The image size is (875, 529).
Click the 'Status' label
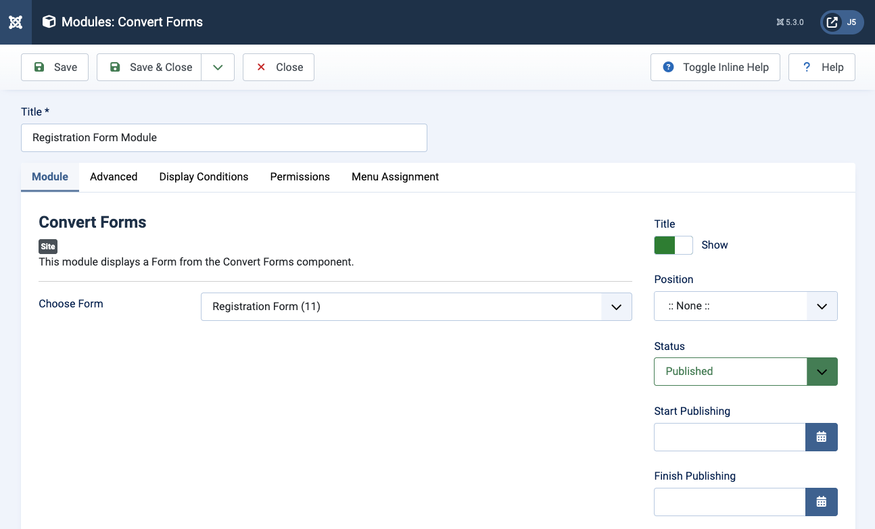pos(669,347)
